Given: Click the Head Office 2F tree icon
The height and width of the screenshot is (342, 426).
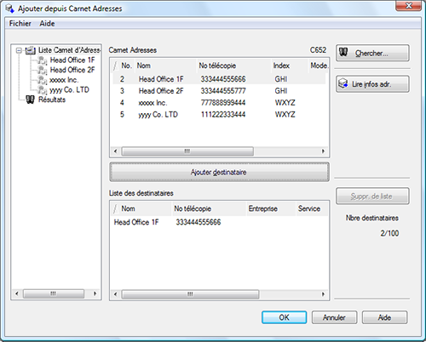Looking at the screenshot, I should [43, 70].
